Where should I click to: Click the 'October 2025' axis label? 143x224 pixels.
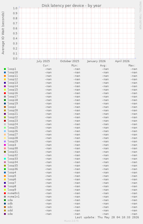(70, 61)
